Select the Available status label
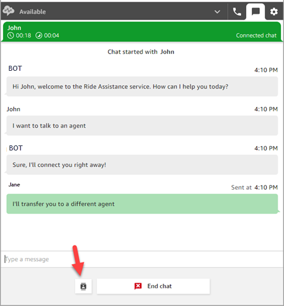Viewport: 284px width, 306px height. [x=33, y=12]
